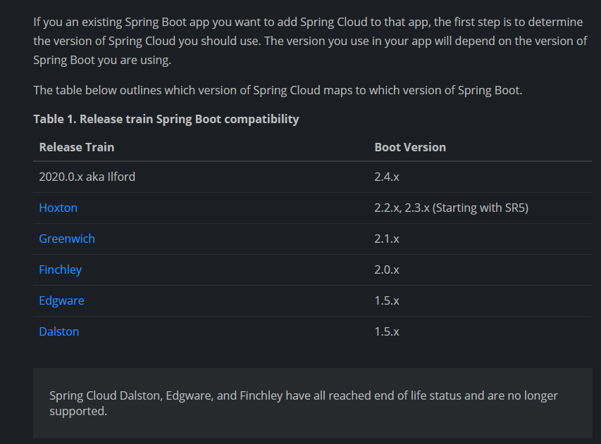Select the 1.5.x cell in Dalston row
Image resolution: width=601 pixels, height=444 pixels.
(x=387, y=331)
